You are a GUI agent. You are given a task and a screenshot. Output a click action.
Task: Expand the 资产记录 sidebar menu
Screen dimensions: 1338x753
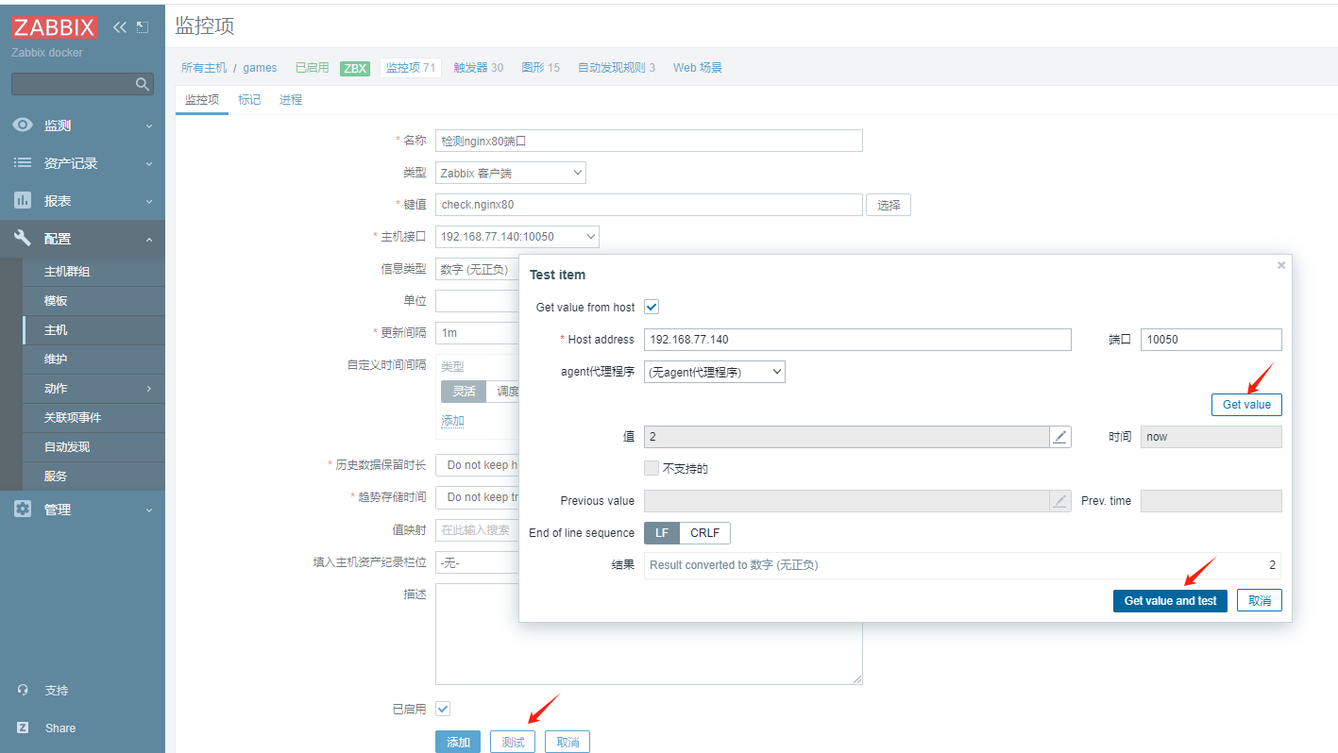tap(82, 163)
